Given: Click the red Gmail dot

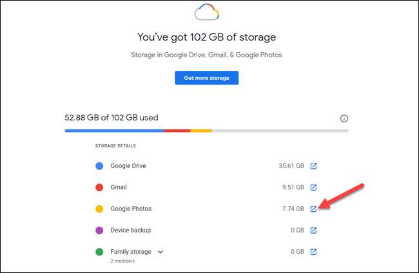Looking at the screenshot, I should pos(100,187).
